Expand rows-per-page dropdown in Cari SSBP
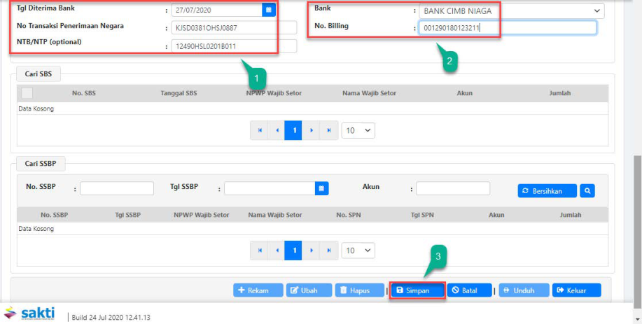 (x=358, y=250)
